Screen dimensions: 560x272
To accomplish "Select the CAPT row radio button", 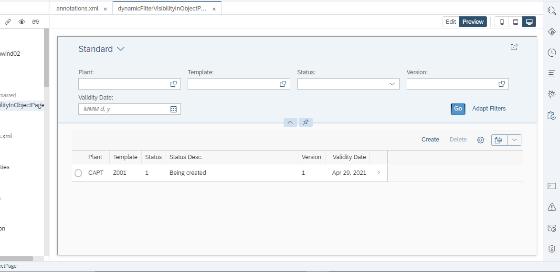I will pos(78,173).
